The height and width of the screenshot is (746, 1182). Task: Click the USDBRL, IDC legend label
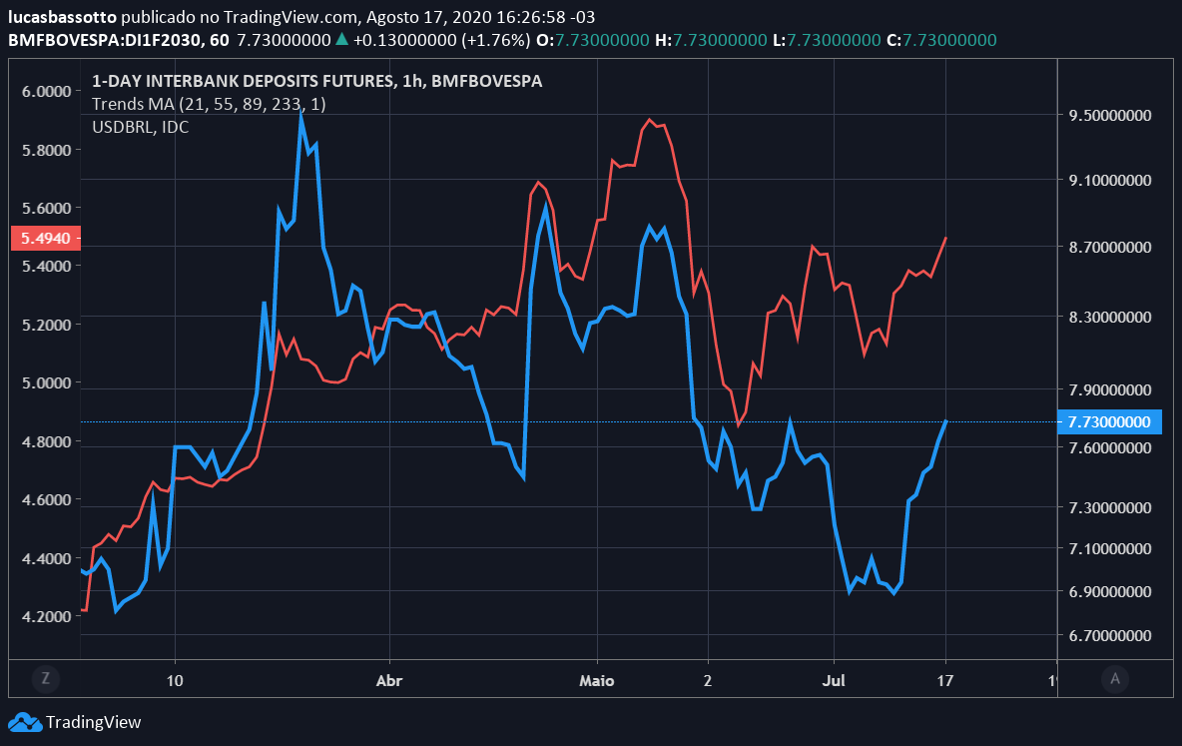tap(140, 127)
